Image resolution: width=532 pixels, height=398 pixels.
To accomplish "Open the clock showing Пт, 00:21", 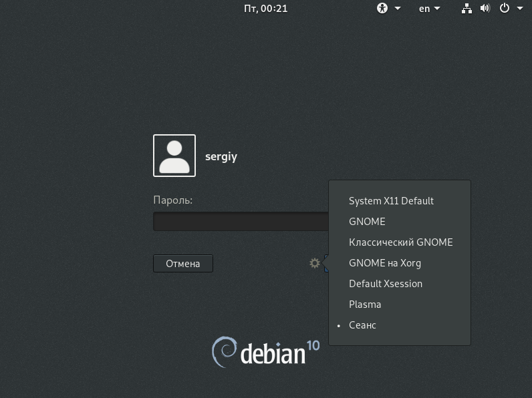I will click(265, 9).
